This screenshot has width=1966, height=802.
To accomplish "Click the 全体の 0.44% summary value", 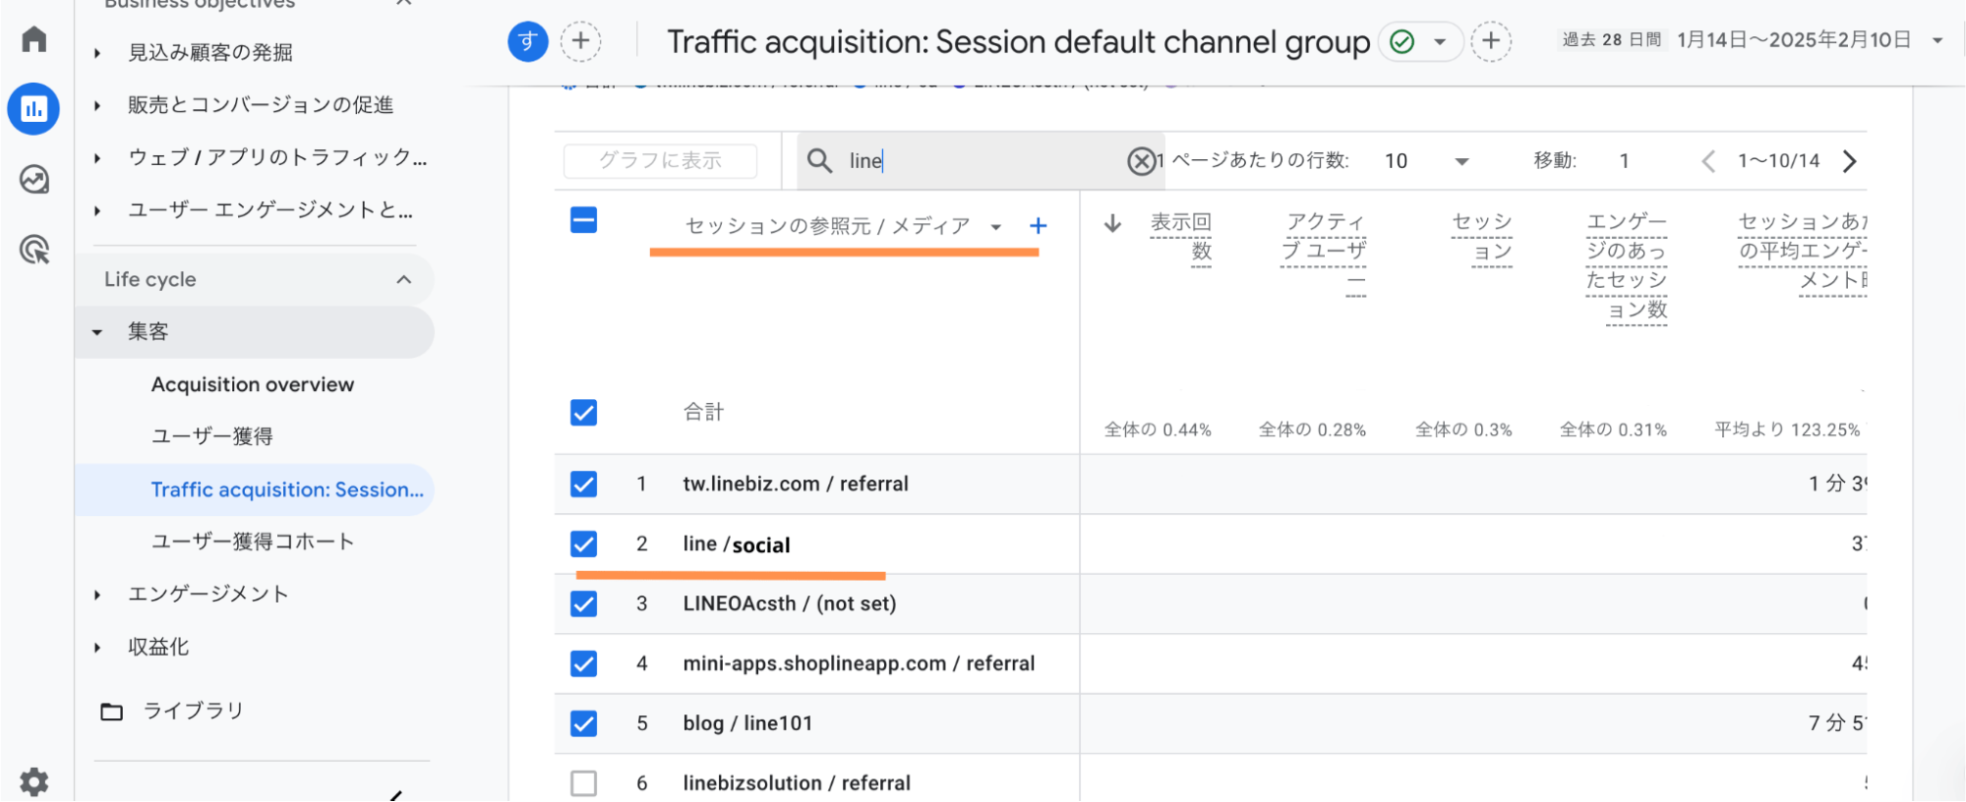I will tap(1158, 430).
